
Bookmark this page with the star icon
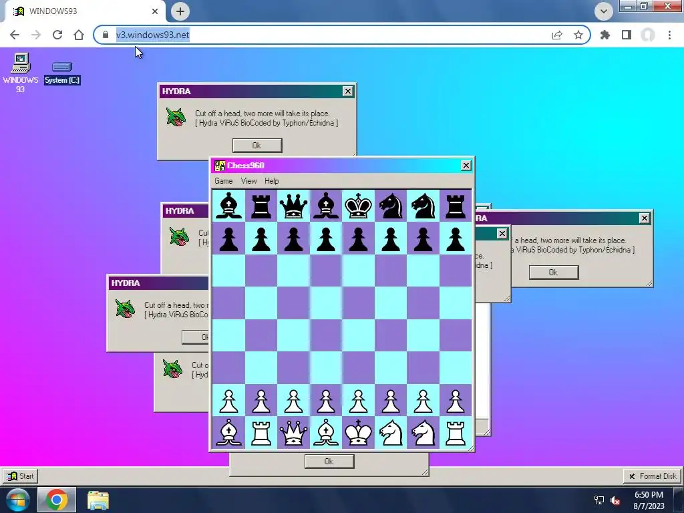tap(578, 35)
